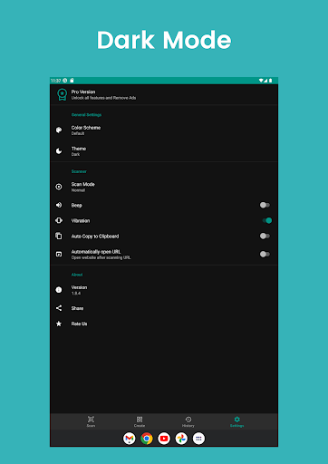The height and width of the screenshot is (464, 328).
Task: Click the About section header
Action: coord(77,275)
